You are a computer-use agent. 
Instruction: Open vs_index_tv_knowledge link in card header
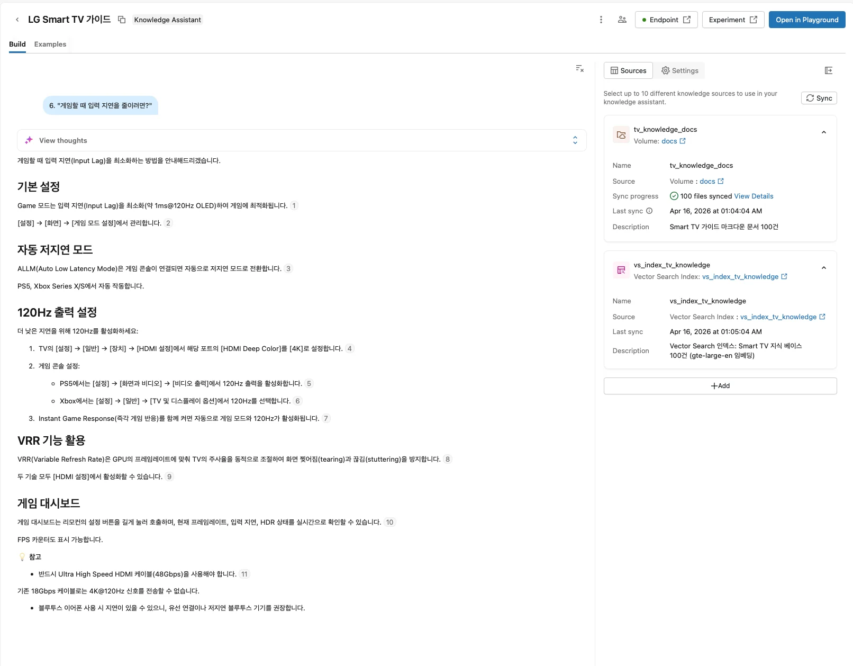740,276
